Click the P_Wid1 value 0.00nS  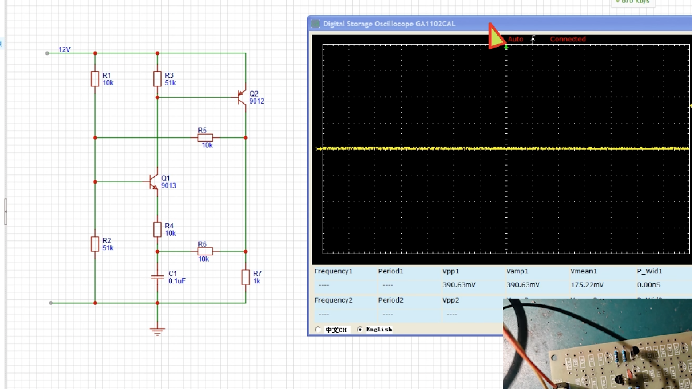(648, 285)
